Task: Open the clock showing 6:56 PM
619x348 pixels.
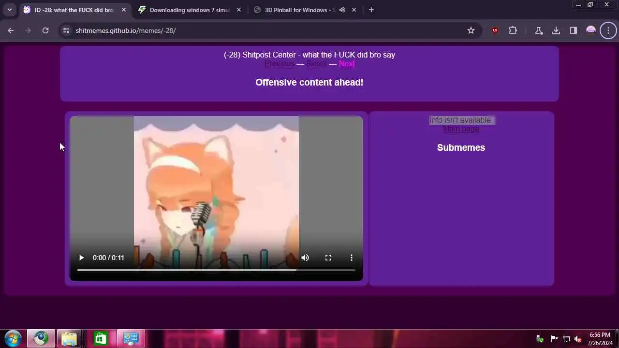Action: tap(600, 339)
